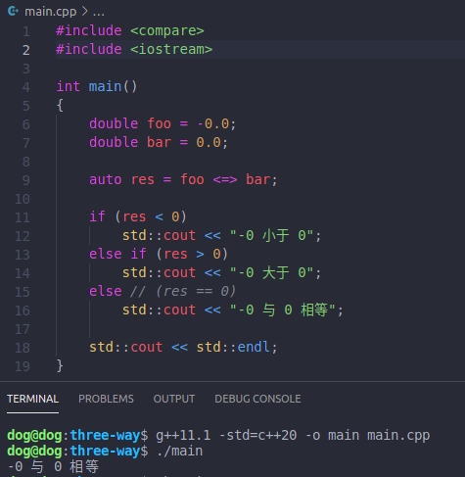Click 'double foo = -0.0;' line
465x477 pixels.
pyautogui.click(x=163, y=124)
